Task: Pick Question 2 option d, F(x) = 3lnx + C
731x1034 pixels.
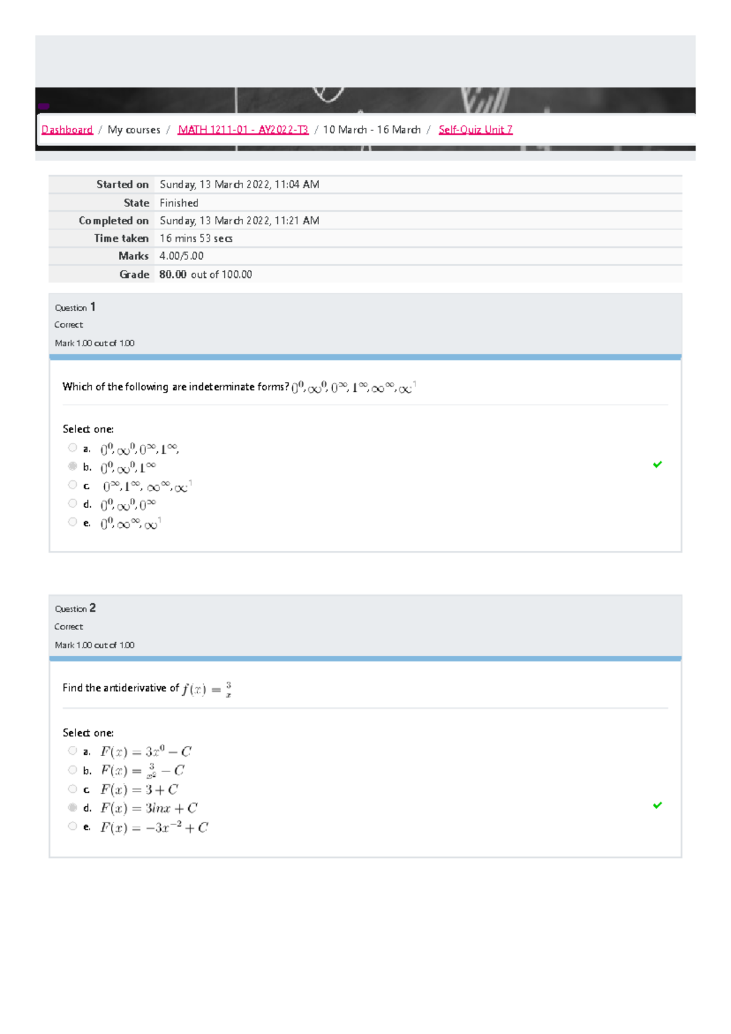Action: 72,807
